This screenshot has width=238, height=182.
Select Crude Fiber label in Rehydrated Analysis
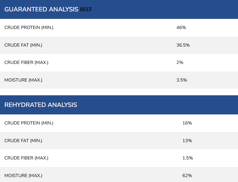click(x=26, y=158)
